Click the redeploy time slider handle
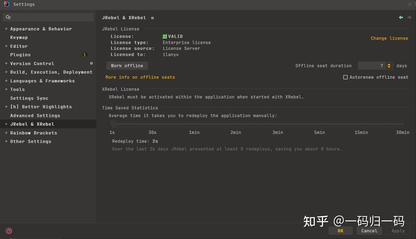 (114, 124)
